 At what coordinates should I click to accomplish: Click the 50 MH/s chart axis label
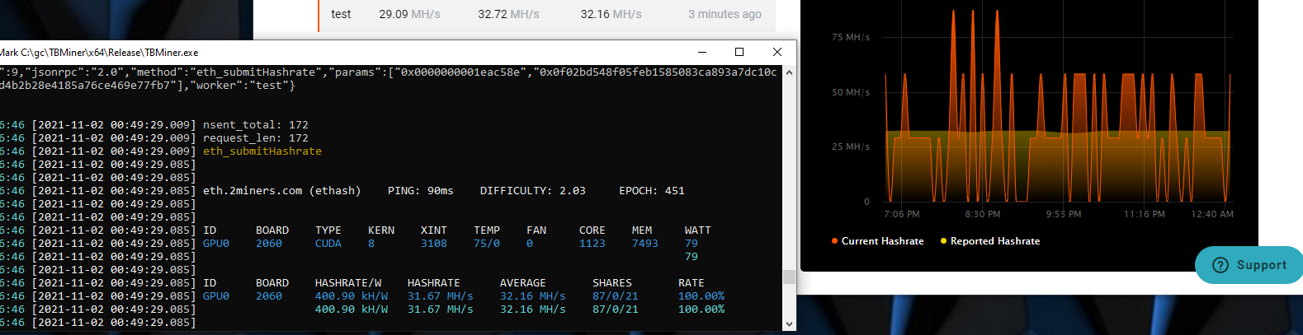[851, 92]
